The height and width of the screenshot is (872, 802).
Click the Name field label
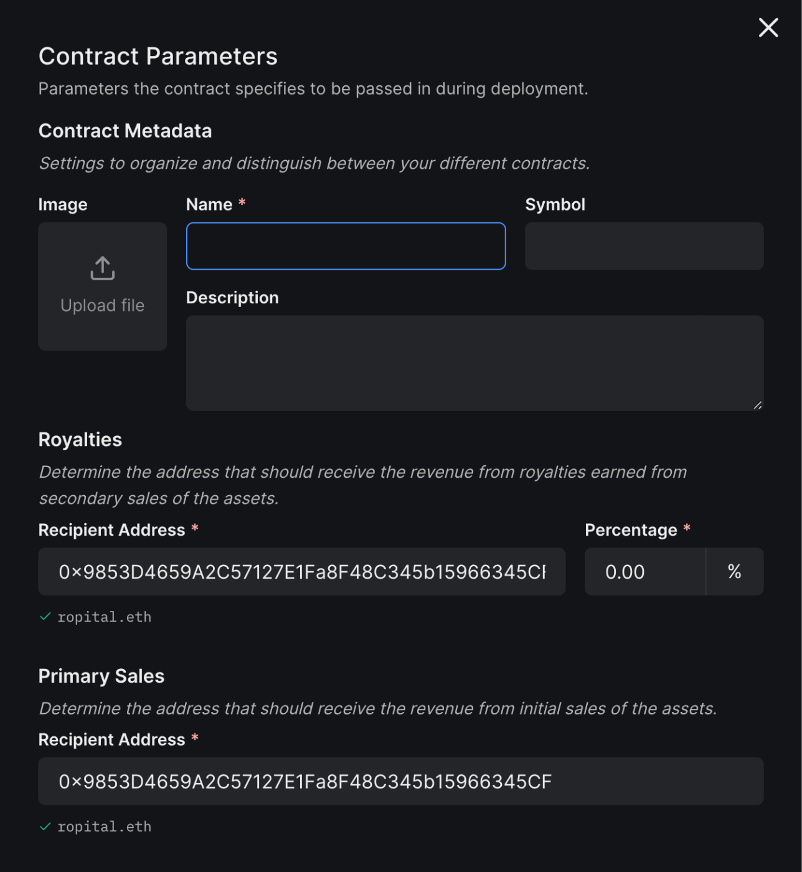[x=209, y=204]
